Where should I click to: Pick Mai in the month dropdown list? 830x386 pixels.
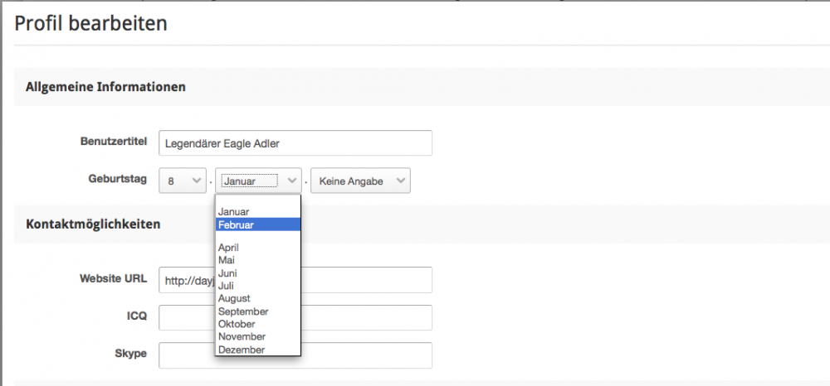(x=257, y=260)
